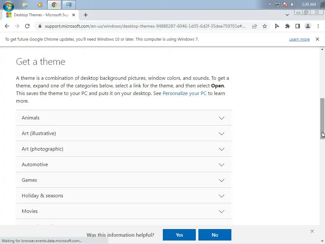Go forward to the next page
325x244 pixels.
[x=17, y=26]
